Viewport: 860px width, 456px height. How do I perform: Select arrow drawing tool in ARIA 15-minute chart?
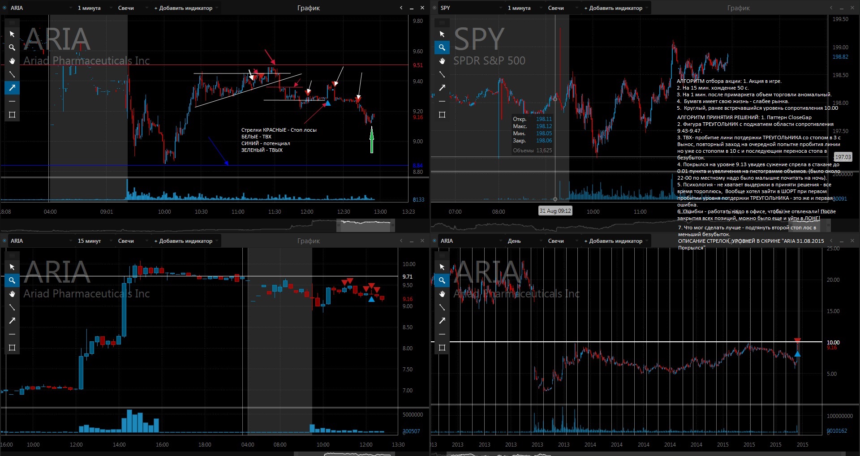tap(12, 321)
